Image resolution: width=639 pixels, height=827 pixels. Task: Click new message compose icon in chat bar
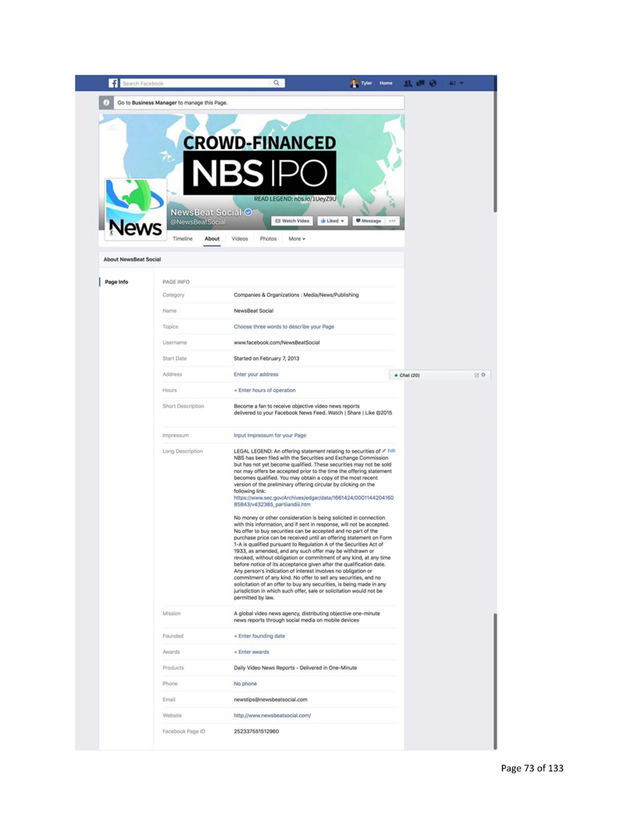pos(478,376)
